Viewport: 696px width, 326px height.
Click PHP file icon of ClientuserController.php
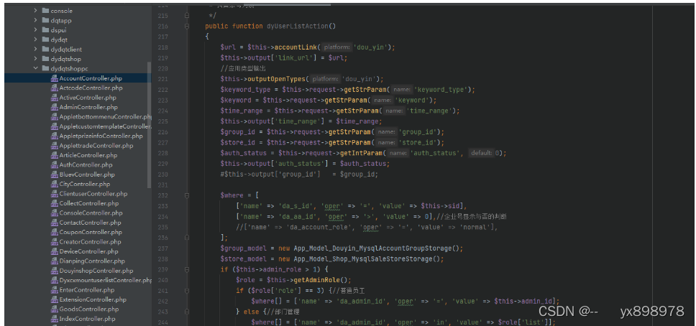(x=54, y=194)
